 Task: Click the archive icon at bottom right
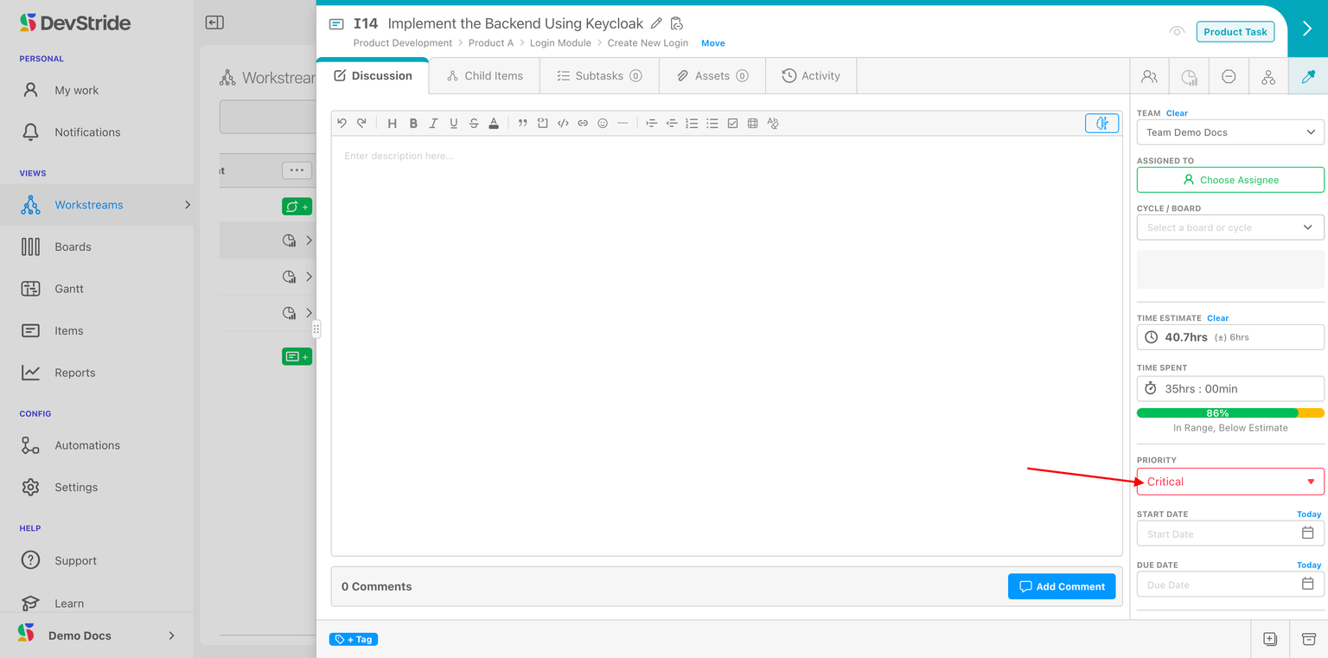point(1308,639)
